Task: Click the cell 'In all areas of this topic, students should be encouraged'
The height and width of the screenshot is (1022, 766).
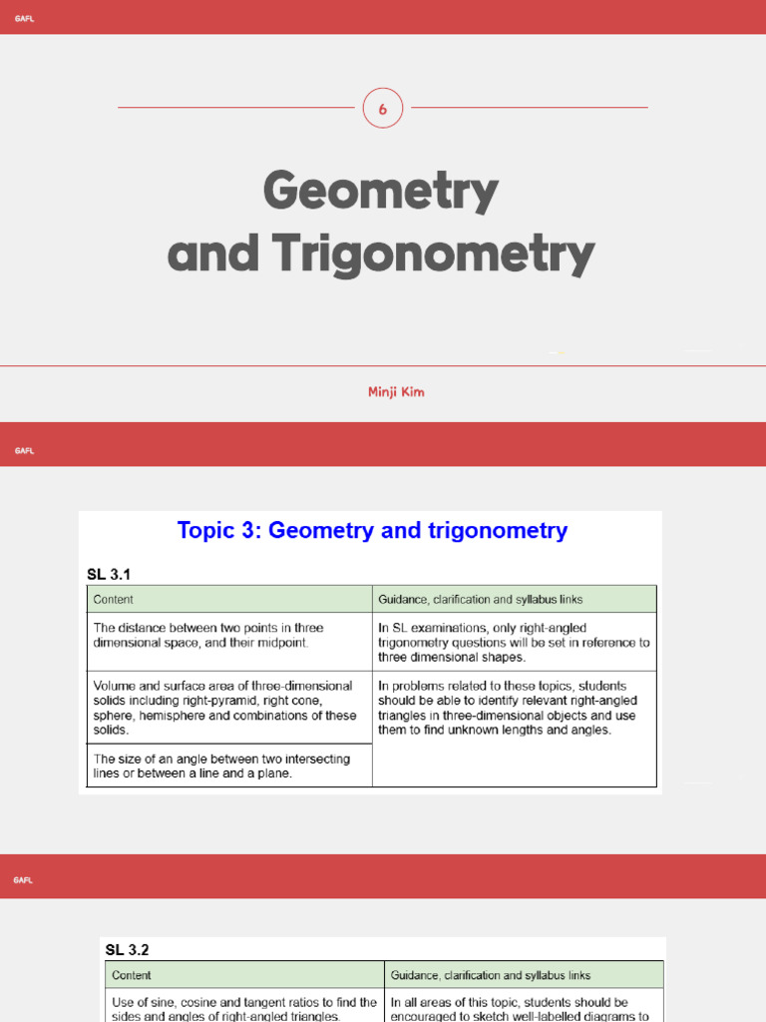Action: pos(525,1006)
